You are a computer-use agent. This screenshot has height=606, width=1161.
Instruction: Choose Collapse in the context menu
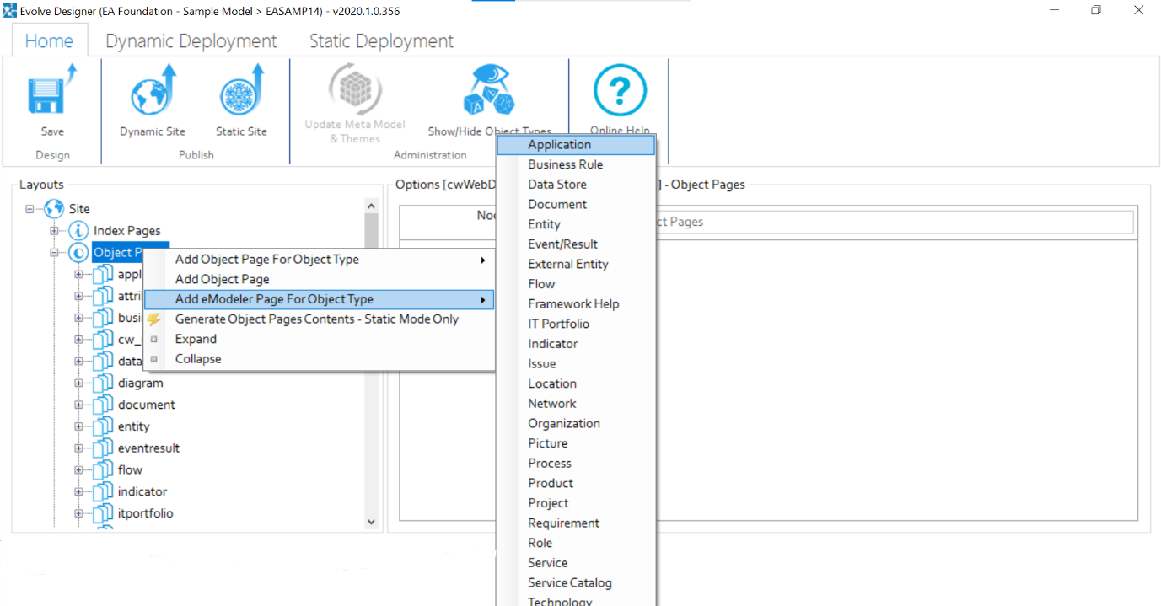(198, 358)
